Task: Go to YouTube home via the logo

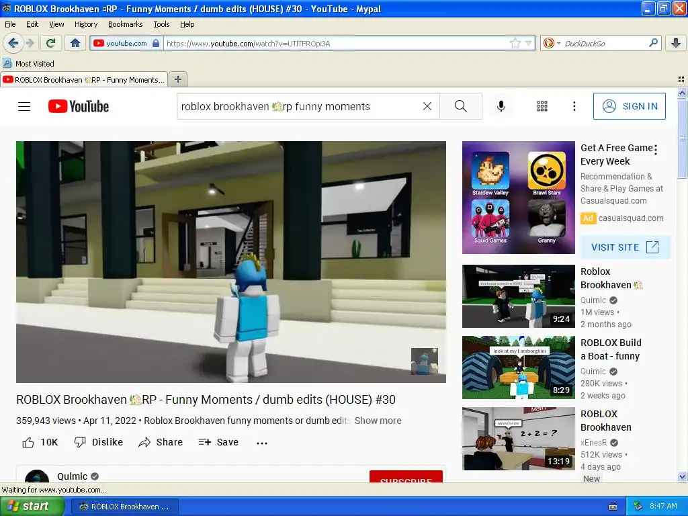Action: click(x=79, y=106)
